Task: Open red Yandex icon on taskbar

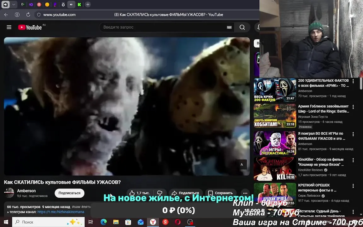Action: pyautogui.click(x=165, y=222)
